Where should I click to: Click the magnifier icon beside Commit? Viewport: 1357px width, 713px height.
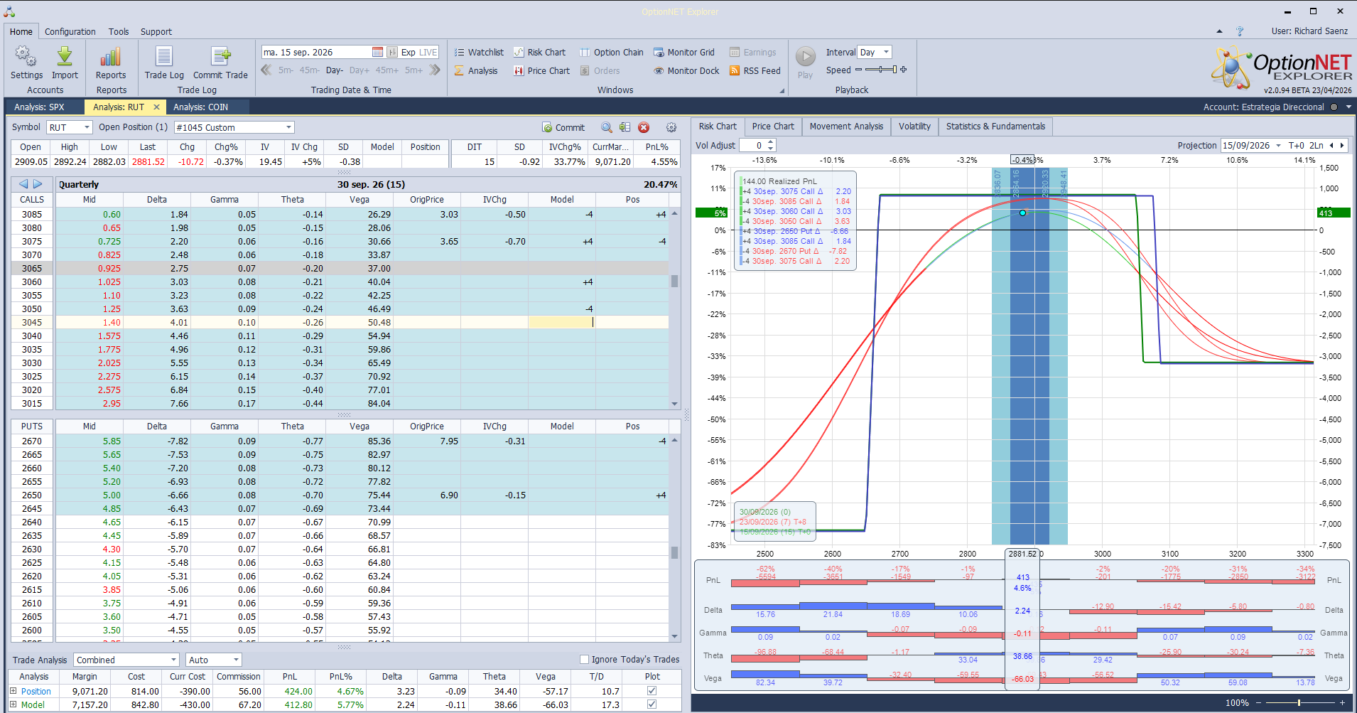click(607, 127)
